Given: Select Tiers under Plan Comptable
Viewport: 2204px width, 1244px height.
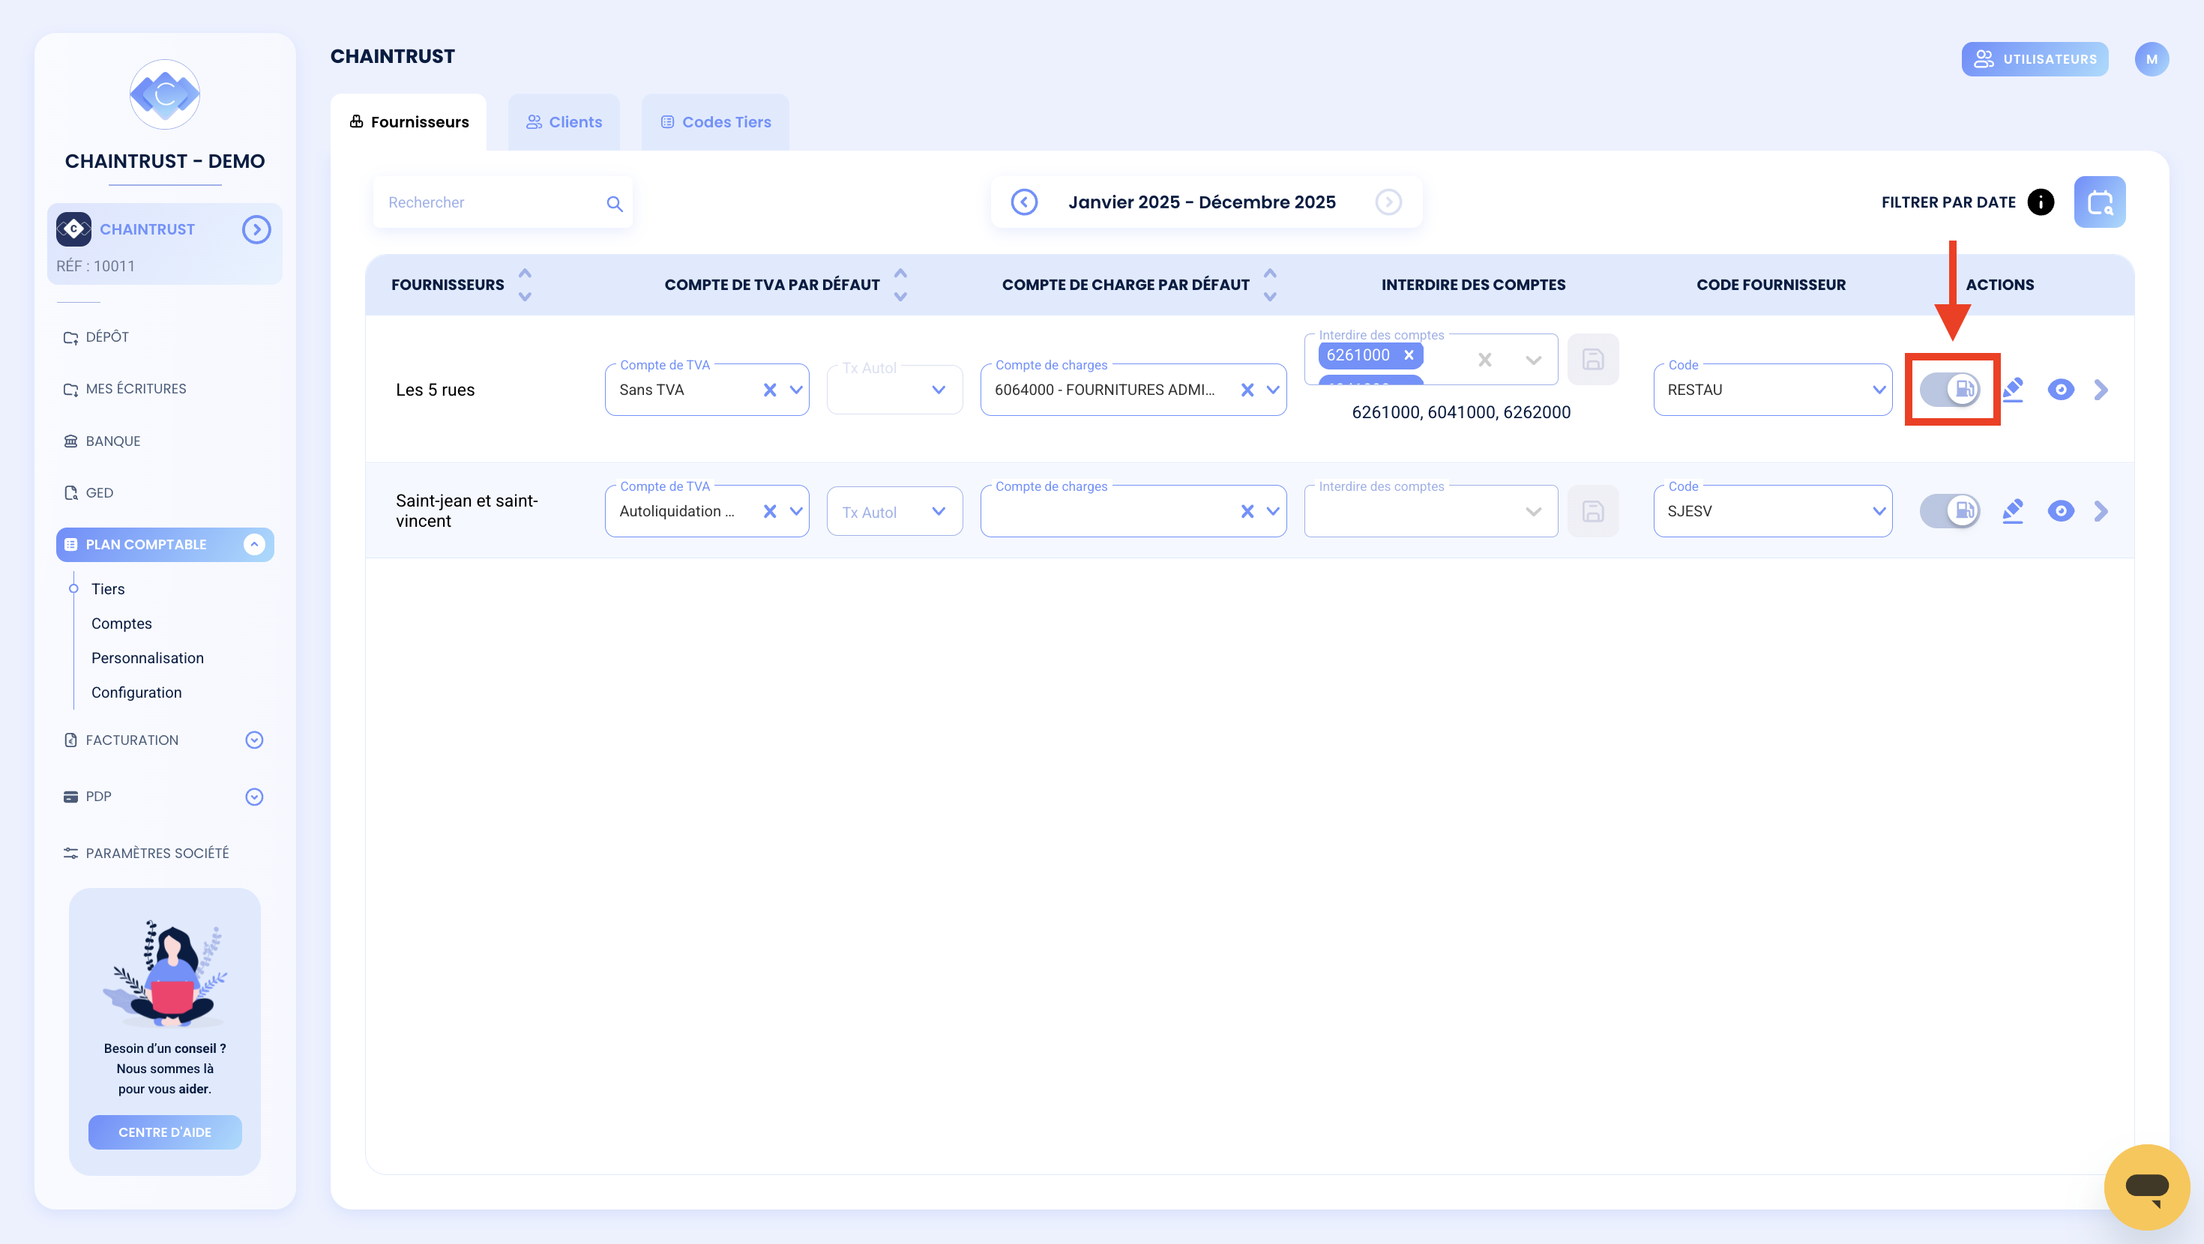Looking at the screenshot, I should coord(108,588).
